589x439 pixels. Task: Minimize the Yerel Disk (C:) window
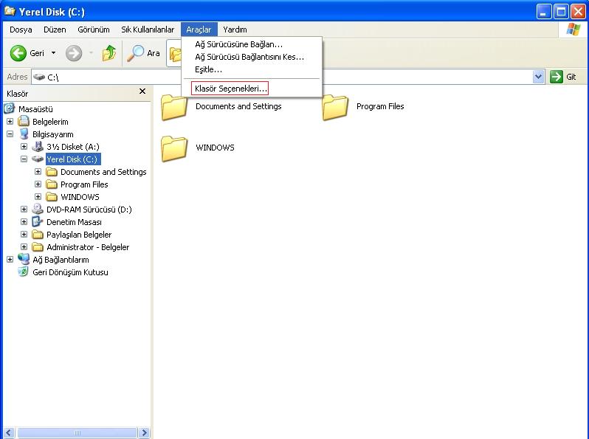tap(543, 12)
